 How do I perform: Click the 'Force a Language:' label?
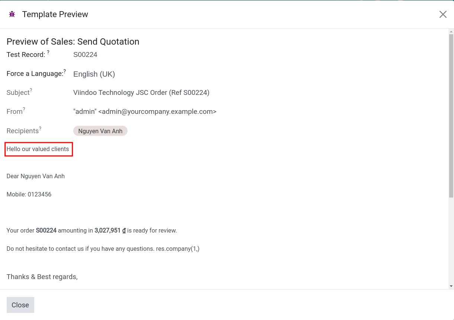(x=35, y=74)
